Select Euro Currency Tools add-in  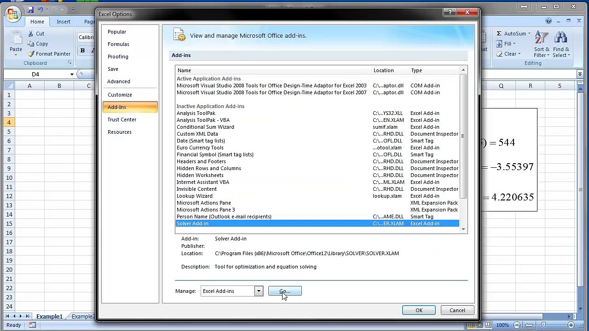(x=318, y=148)
